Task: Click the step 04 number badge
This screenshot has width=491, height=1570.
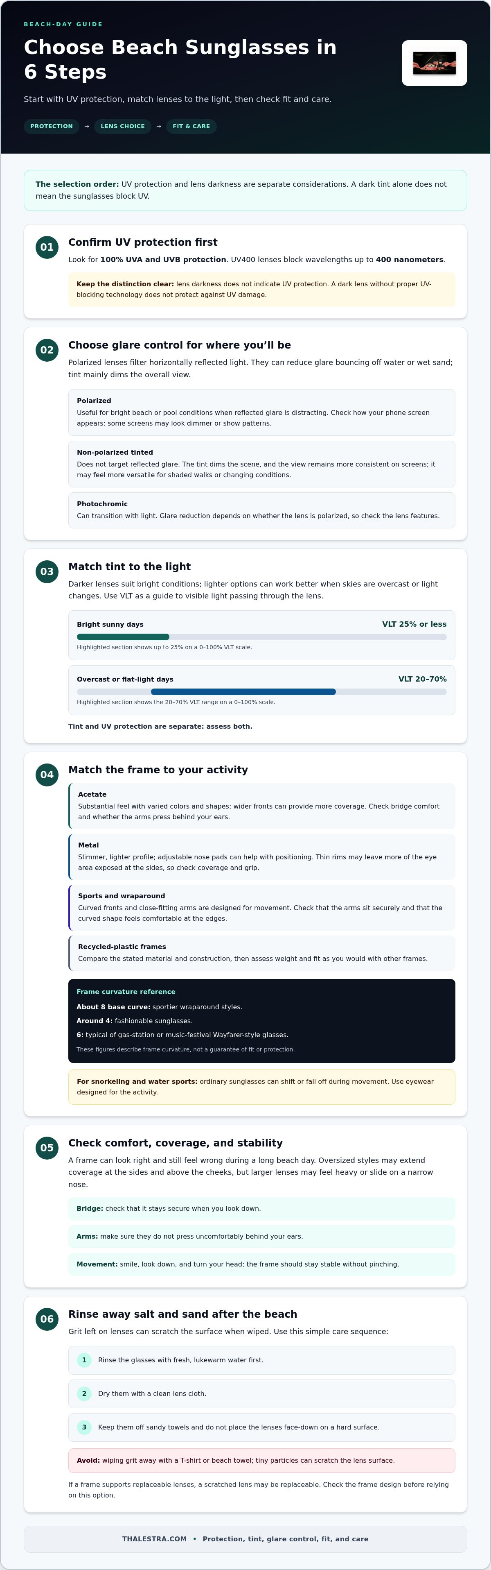Action: [47, 775]
